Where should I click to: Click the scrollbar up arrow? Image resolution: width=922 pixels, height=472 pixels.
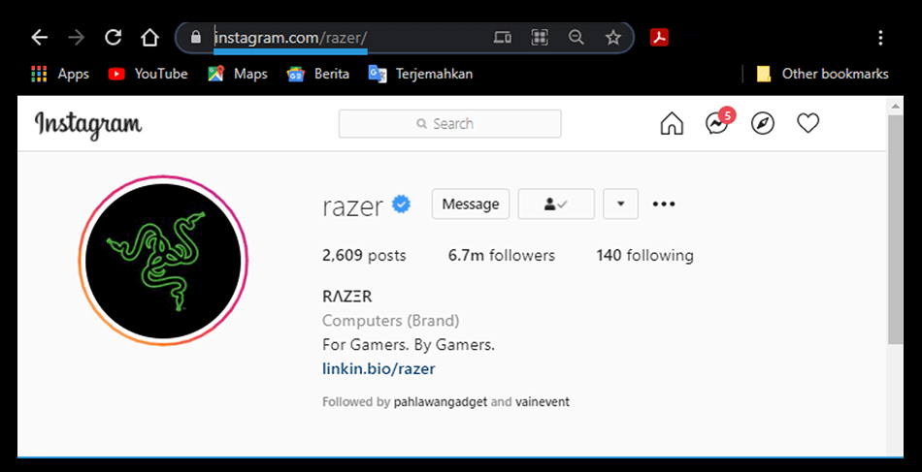[x=895, y=107]
